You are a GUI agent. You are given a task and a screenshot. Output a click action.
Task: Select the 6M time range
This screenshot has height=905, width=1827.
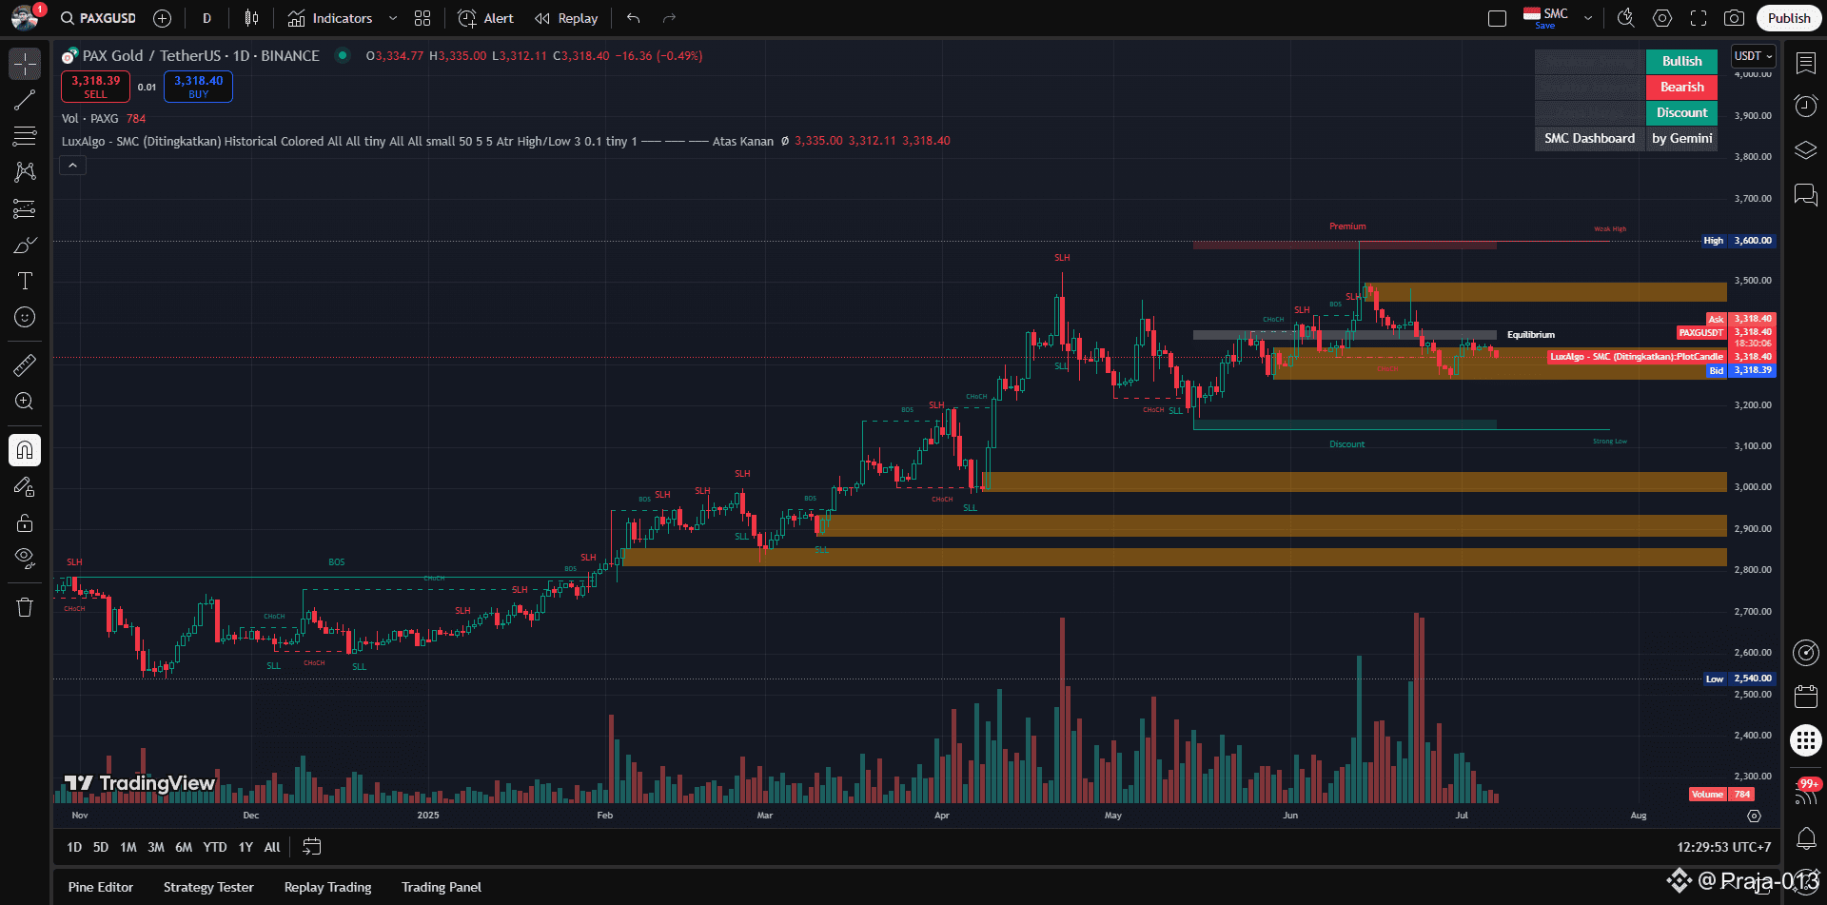click(184, 847)
